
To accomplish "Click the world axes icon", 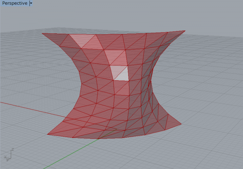I will [8, 155].
